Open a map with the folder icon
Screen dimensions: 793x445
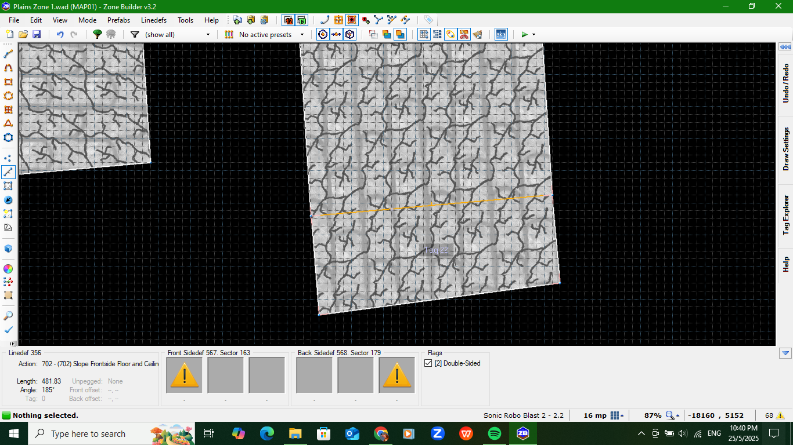(23, 35)
